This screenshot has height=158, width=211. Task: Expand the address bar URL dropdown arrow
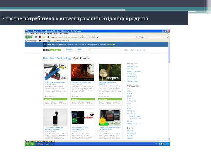click(139, 37)
